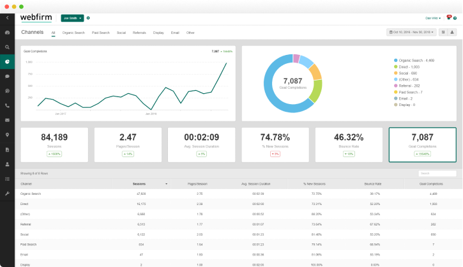The height and width of the screenshot is (267, 463).
Task: Click the download export icon button
Action: pyautogui.click(x=452, y=32)
